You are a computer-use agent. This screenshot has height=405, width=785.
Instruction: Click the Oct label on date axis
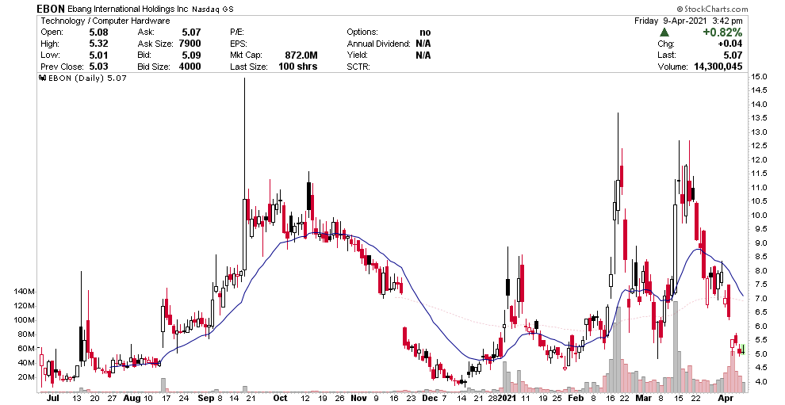pyautogui.click(x=280, y=398)
